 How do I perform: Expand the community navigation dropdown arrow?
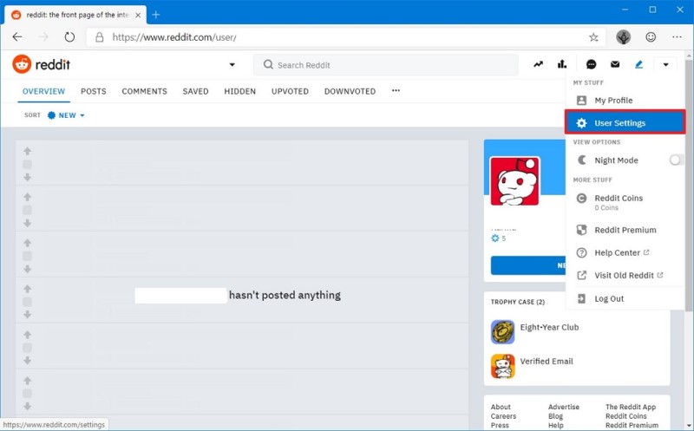(232, 64)
